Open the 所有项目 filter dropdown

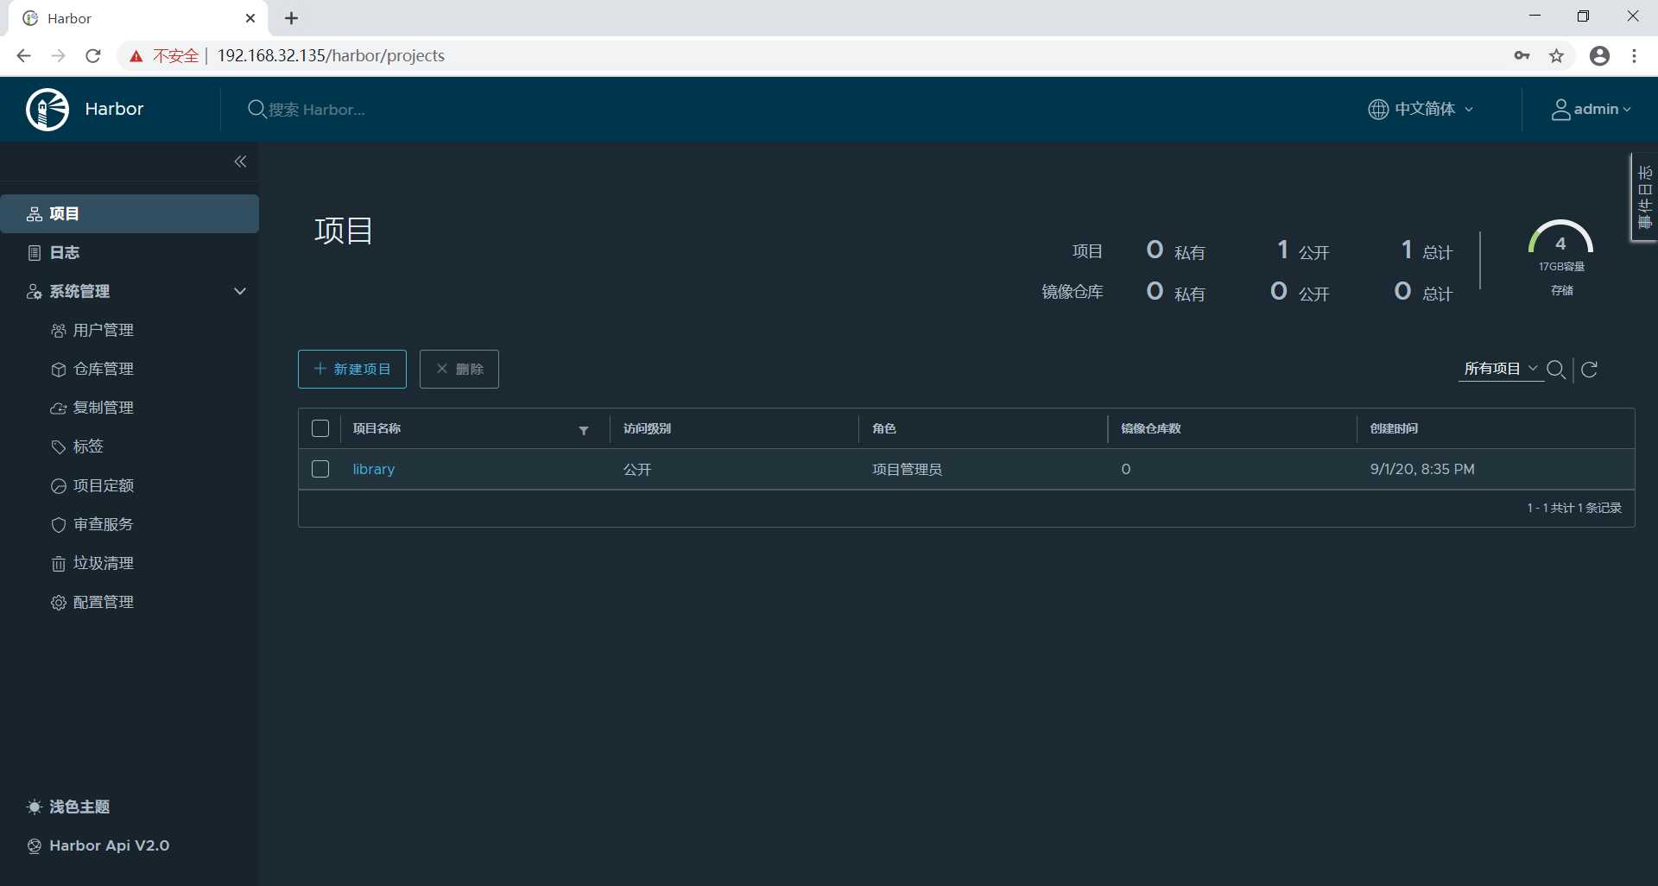1500,369
